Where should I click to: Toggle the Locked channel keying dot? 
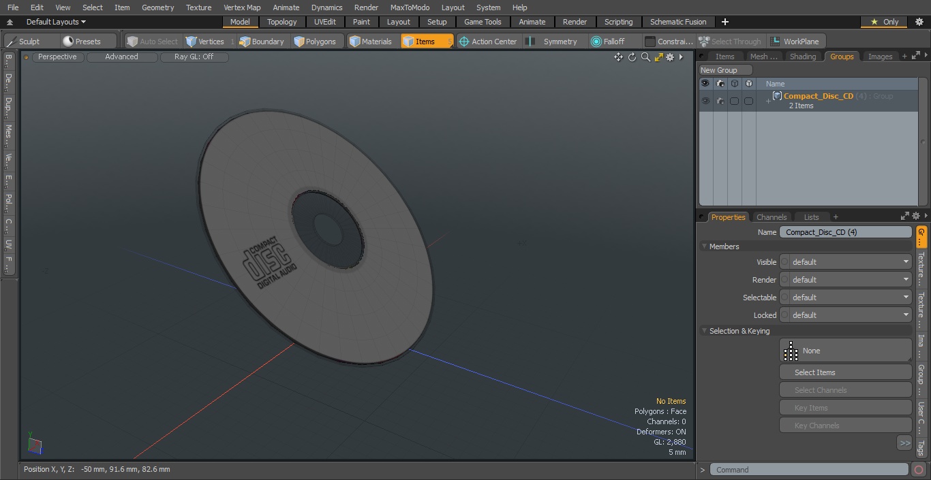click(x=784, y=315)
